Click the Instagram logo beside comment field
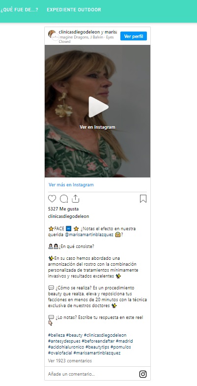Screen dimensions: 197x386 pyautogui.click(x=143, y=374)
